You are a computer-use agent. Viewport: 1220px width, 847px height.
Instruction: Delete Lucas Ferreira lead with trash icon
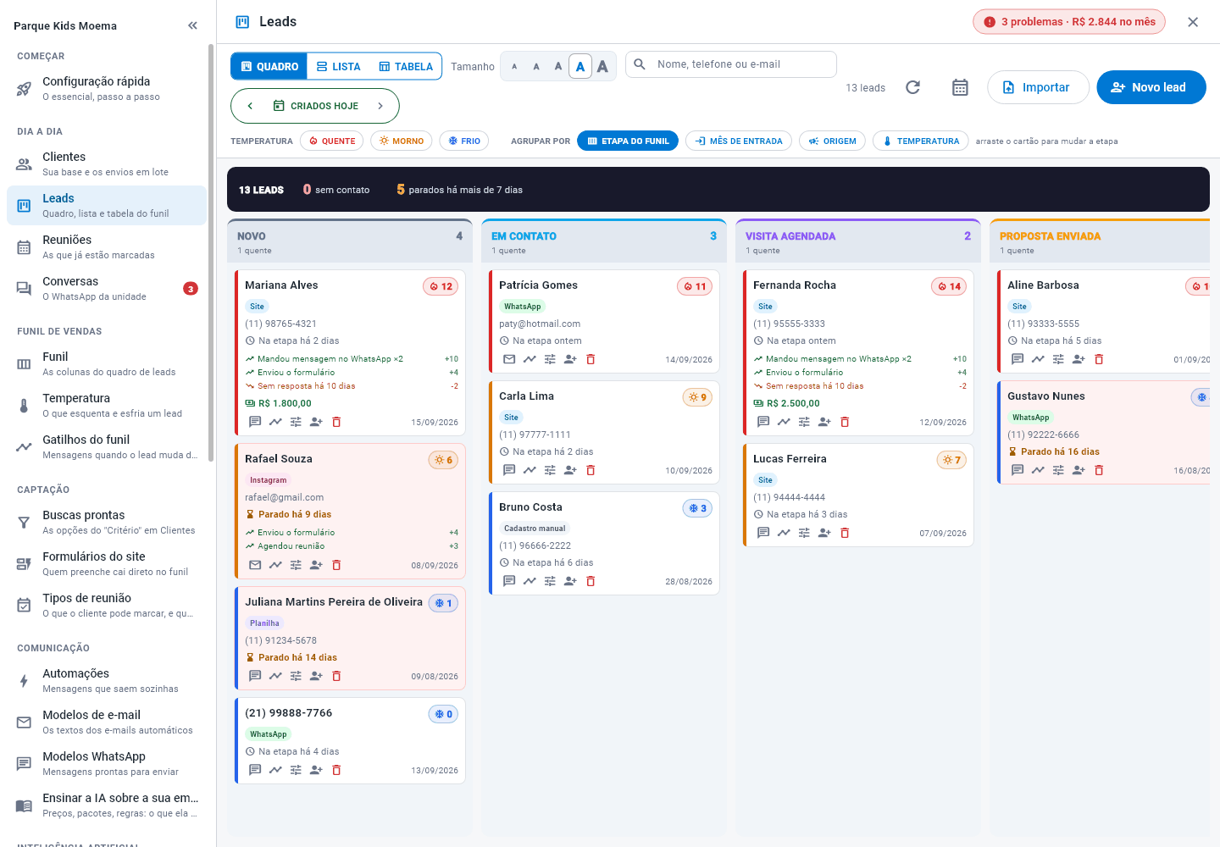click(x=845, y=533)
